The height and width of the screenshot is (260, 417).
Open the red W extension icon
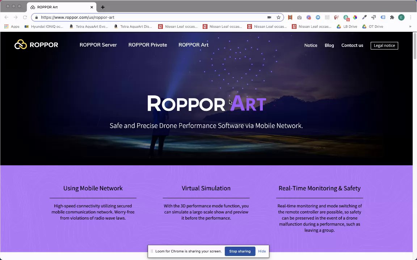pos(336,17)
